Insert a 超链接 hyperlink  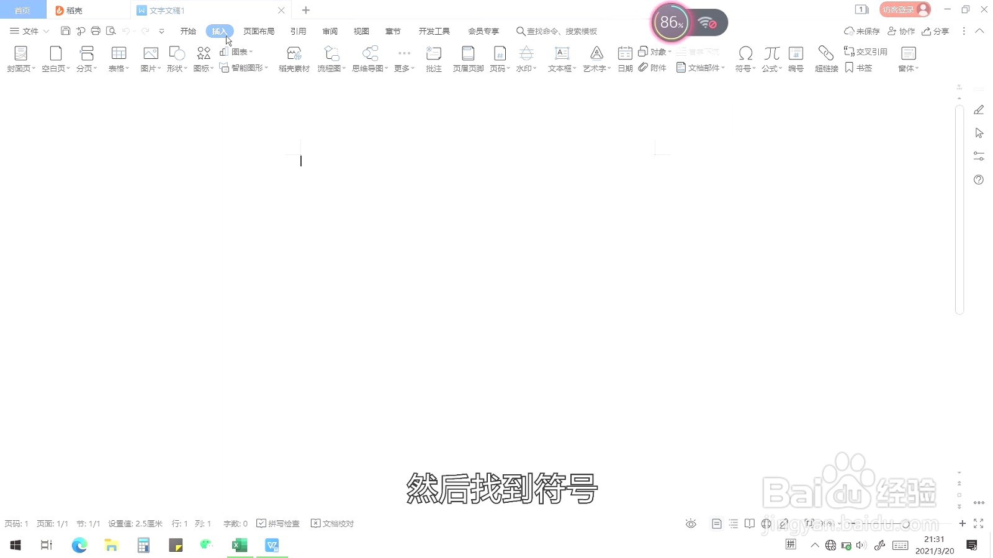(x=826, y=59)
